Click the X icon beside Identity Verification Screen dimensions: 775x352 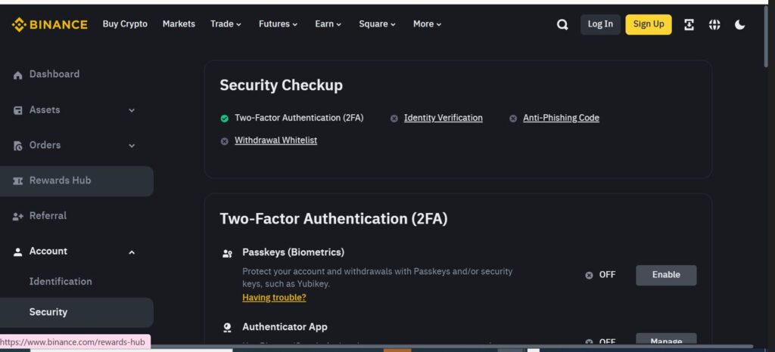pos(394,119)
